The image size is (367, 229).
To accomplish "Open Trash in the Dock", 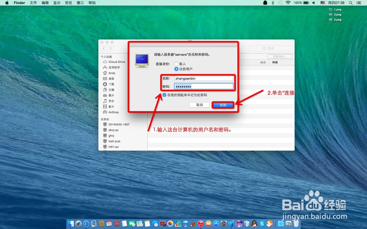I will click(x=296, y=224).
